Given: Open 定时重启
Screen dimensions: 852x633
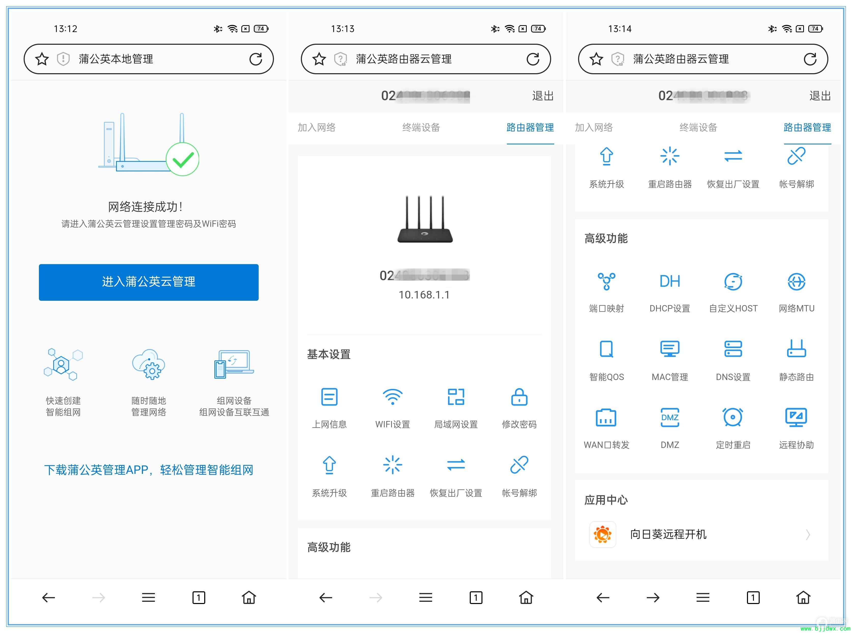Looking at the screenshot, I should coord(733,428).
